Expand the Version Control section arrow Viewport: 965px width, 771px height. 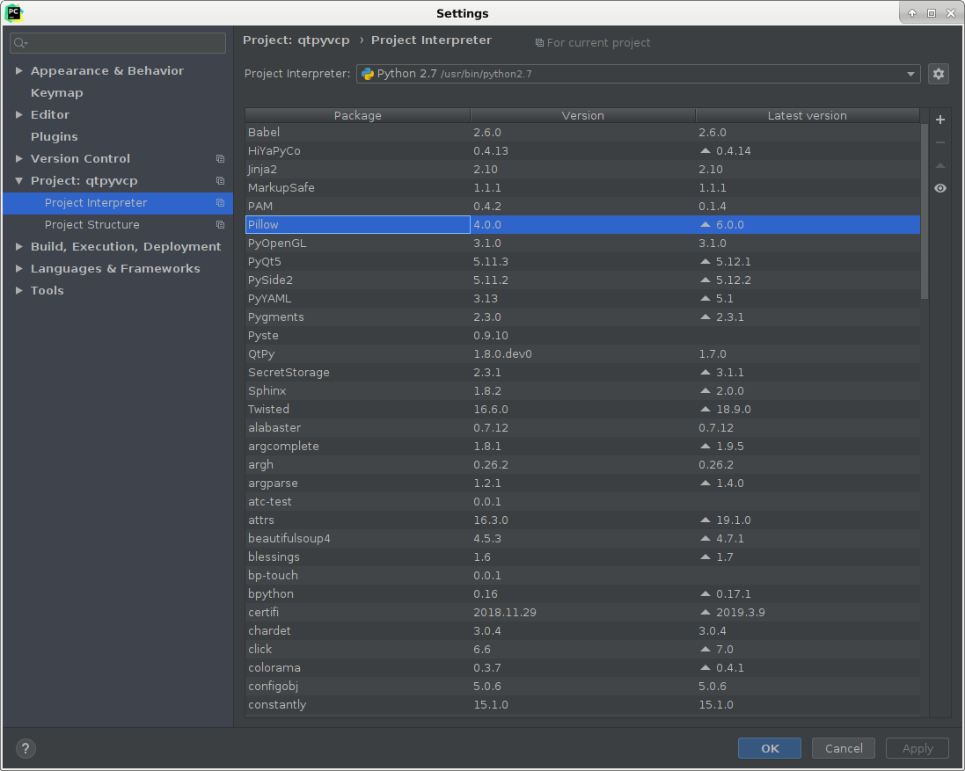(x=19, y=158)
